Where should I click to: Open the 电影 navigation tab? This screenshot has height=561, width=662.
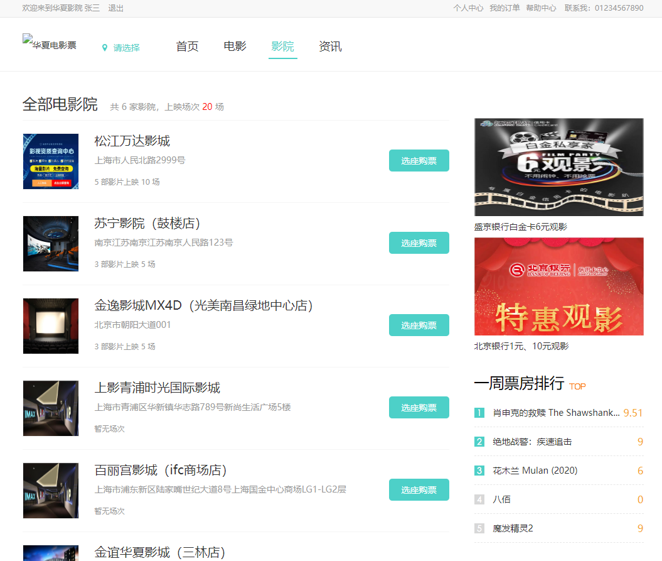(x=235, y=46)
